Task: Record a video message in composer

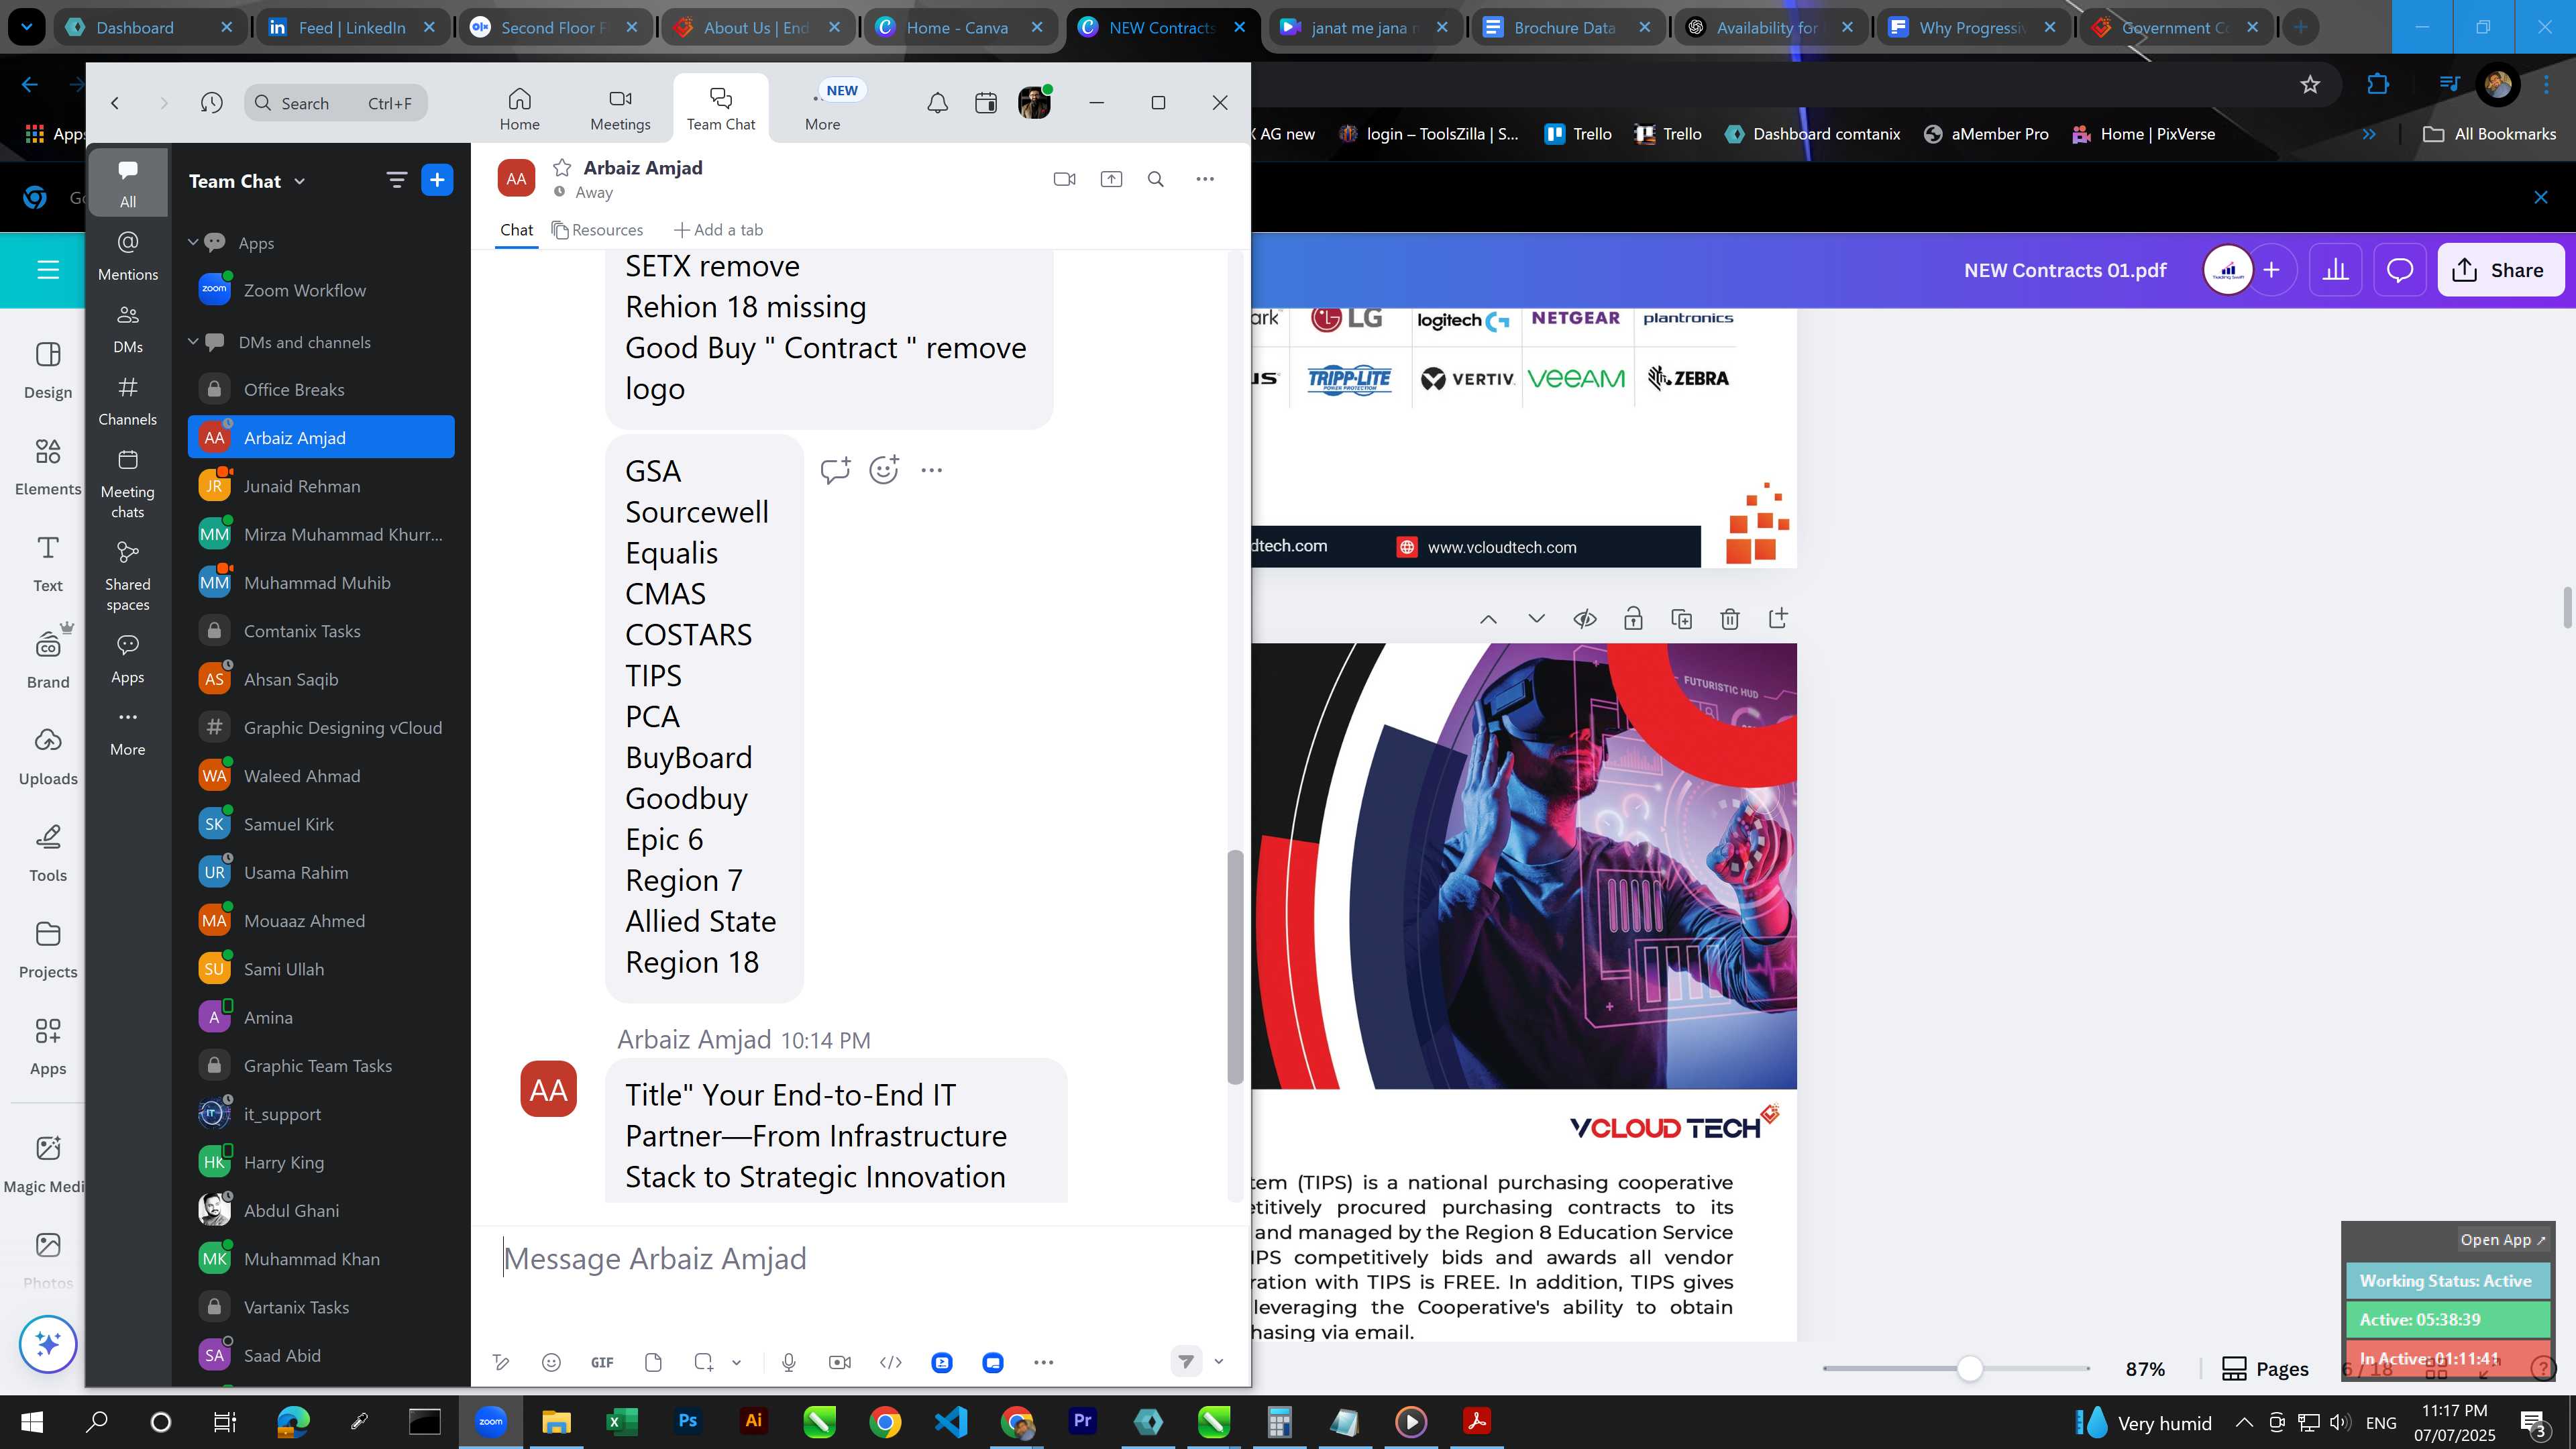Action: pos(840,1363)
